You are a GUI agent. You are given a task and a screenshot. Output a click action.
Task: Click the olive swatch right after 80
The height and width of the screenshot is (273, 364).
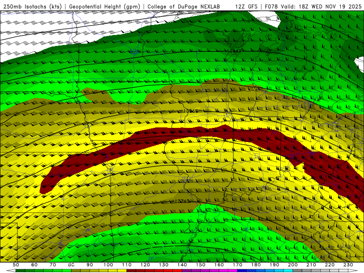click(x=76, y=271)
